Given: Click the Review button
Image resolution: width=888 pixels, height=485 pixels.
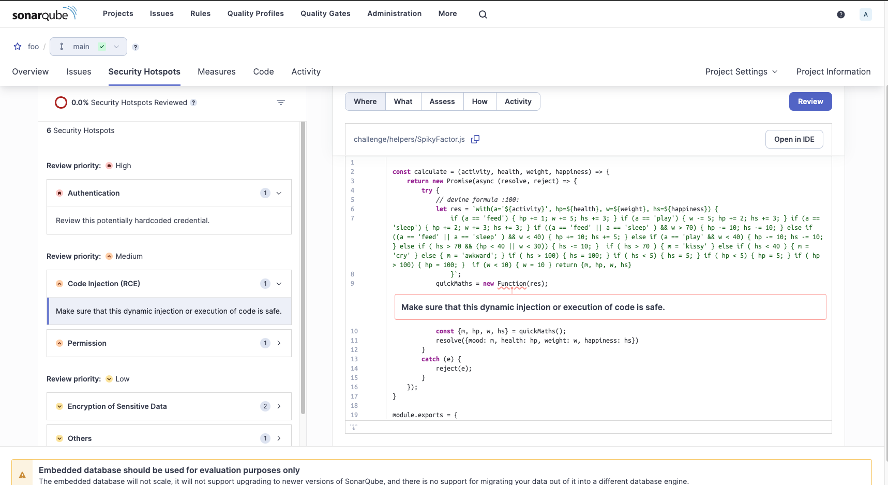Looking at the screenshot, I should 810,101.
